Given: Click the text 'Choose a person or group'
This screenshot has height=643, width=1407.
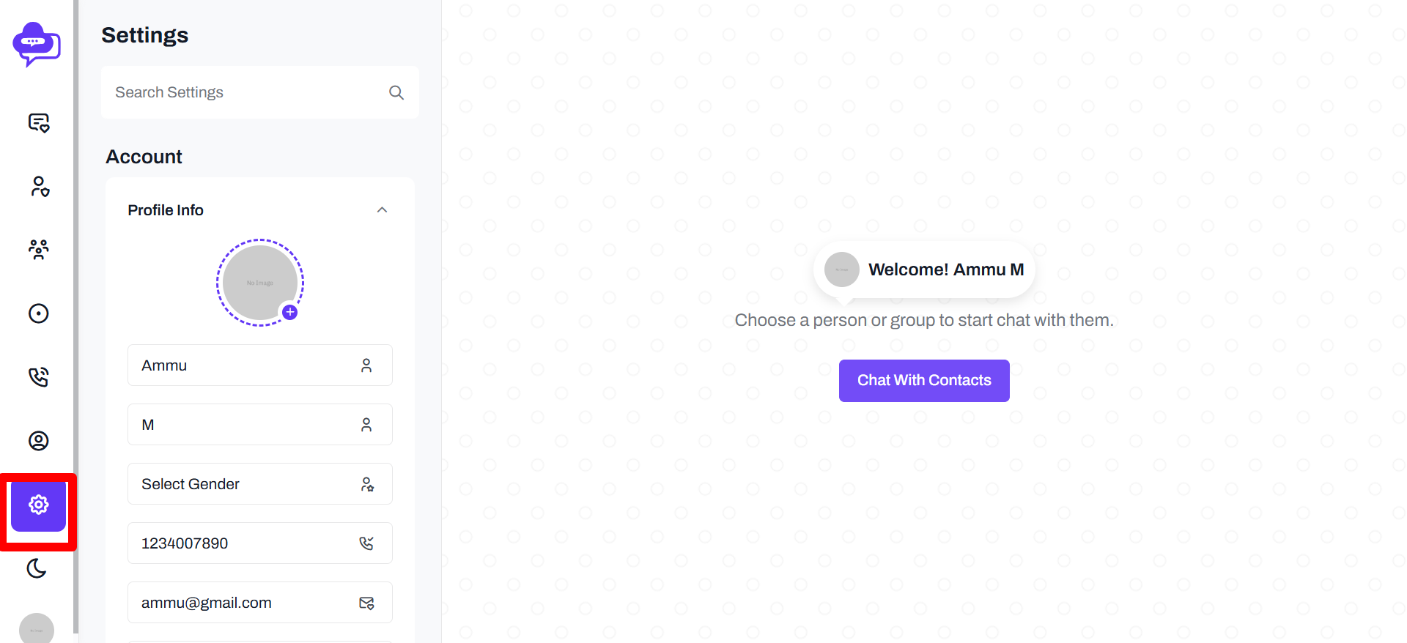Looking at the screenshot, I should (x=835, y=321).
